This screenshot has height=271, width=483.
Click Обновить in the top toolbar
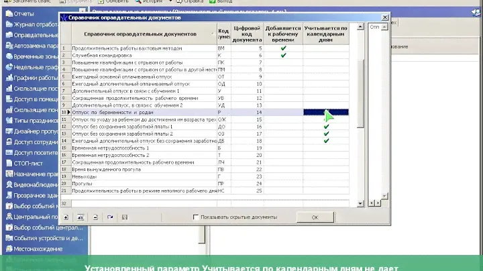click(x=116, y=1)
